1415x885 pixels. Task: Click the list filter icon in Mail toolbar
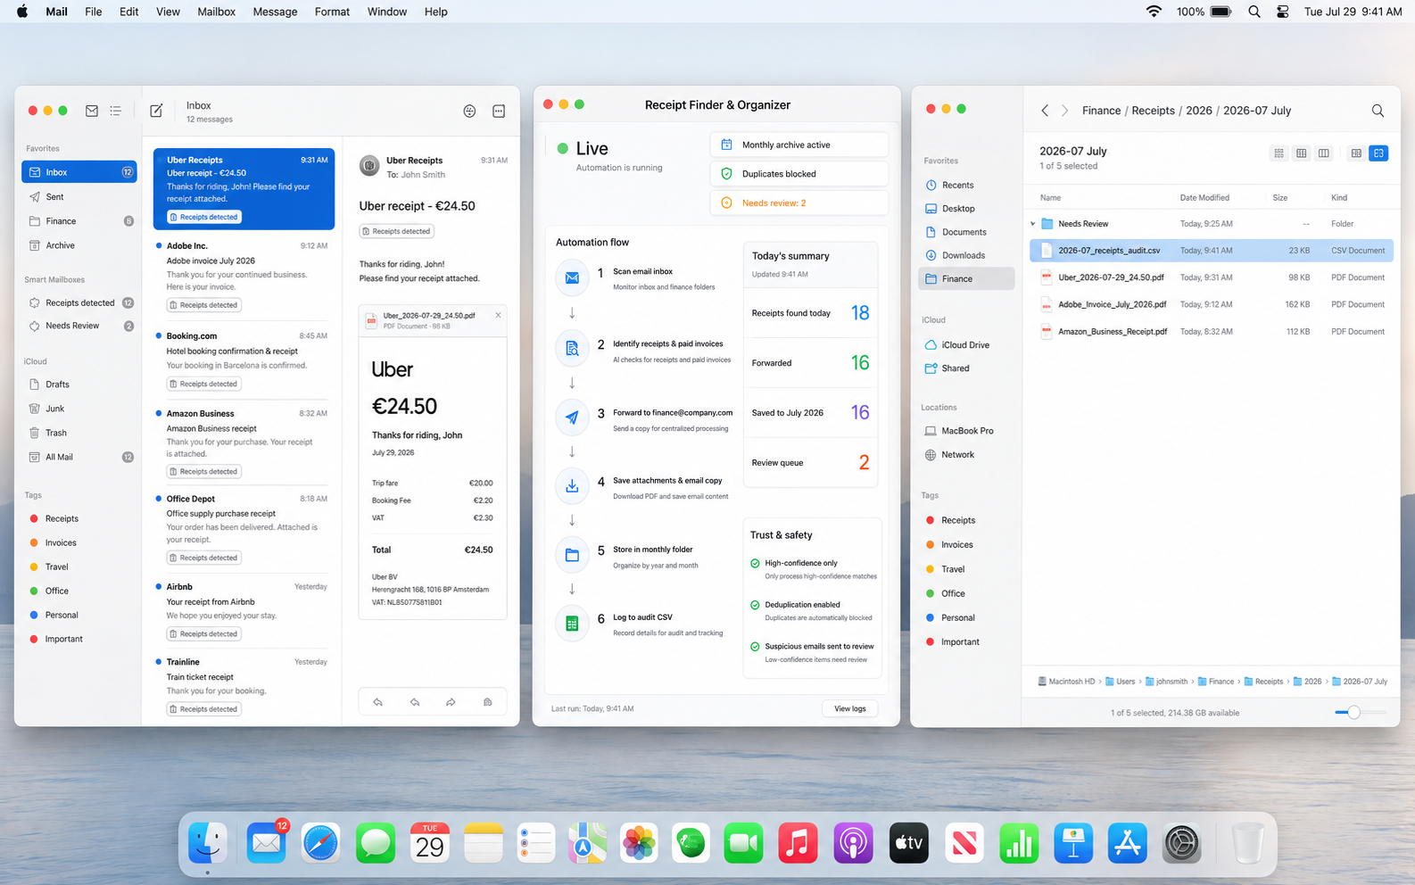coord(116,111)
